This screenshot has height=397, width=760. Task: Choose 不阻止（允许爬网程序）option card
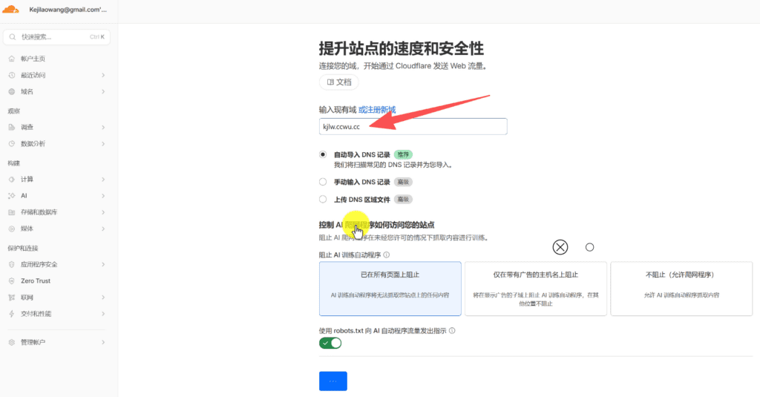pos(681,289)
